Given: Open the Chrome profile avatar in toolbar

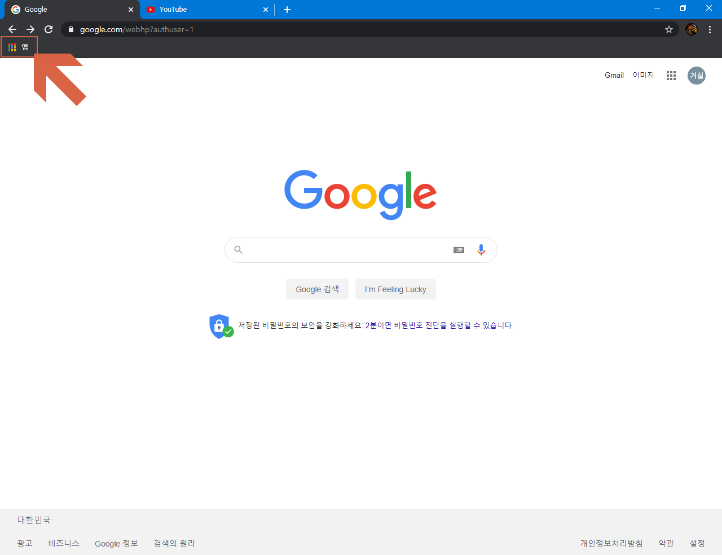Looking at the screenshot, I should coord(692,29).
